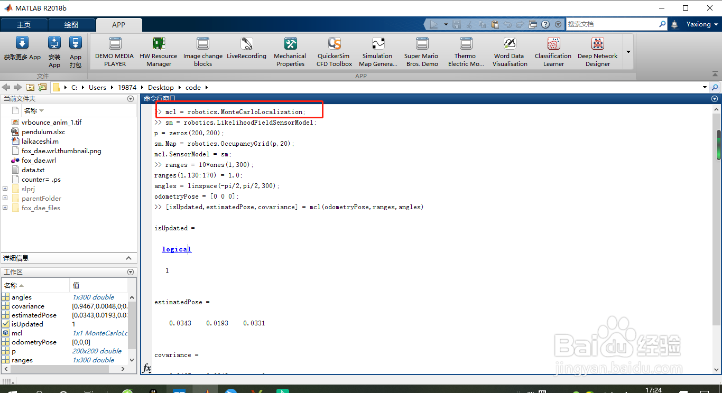Screen dimensions: 722x393
Task: Open the Yaxiong account dropdown
Action: coord(703,24)
